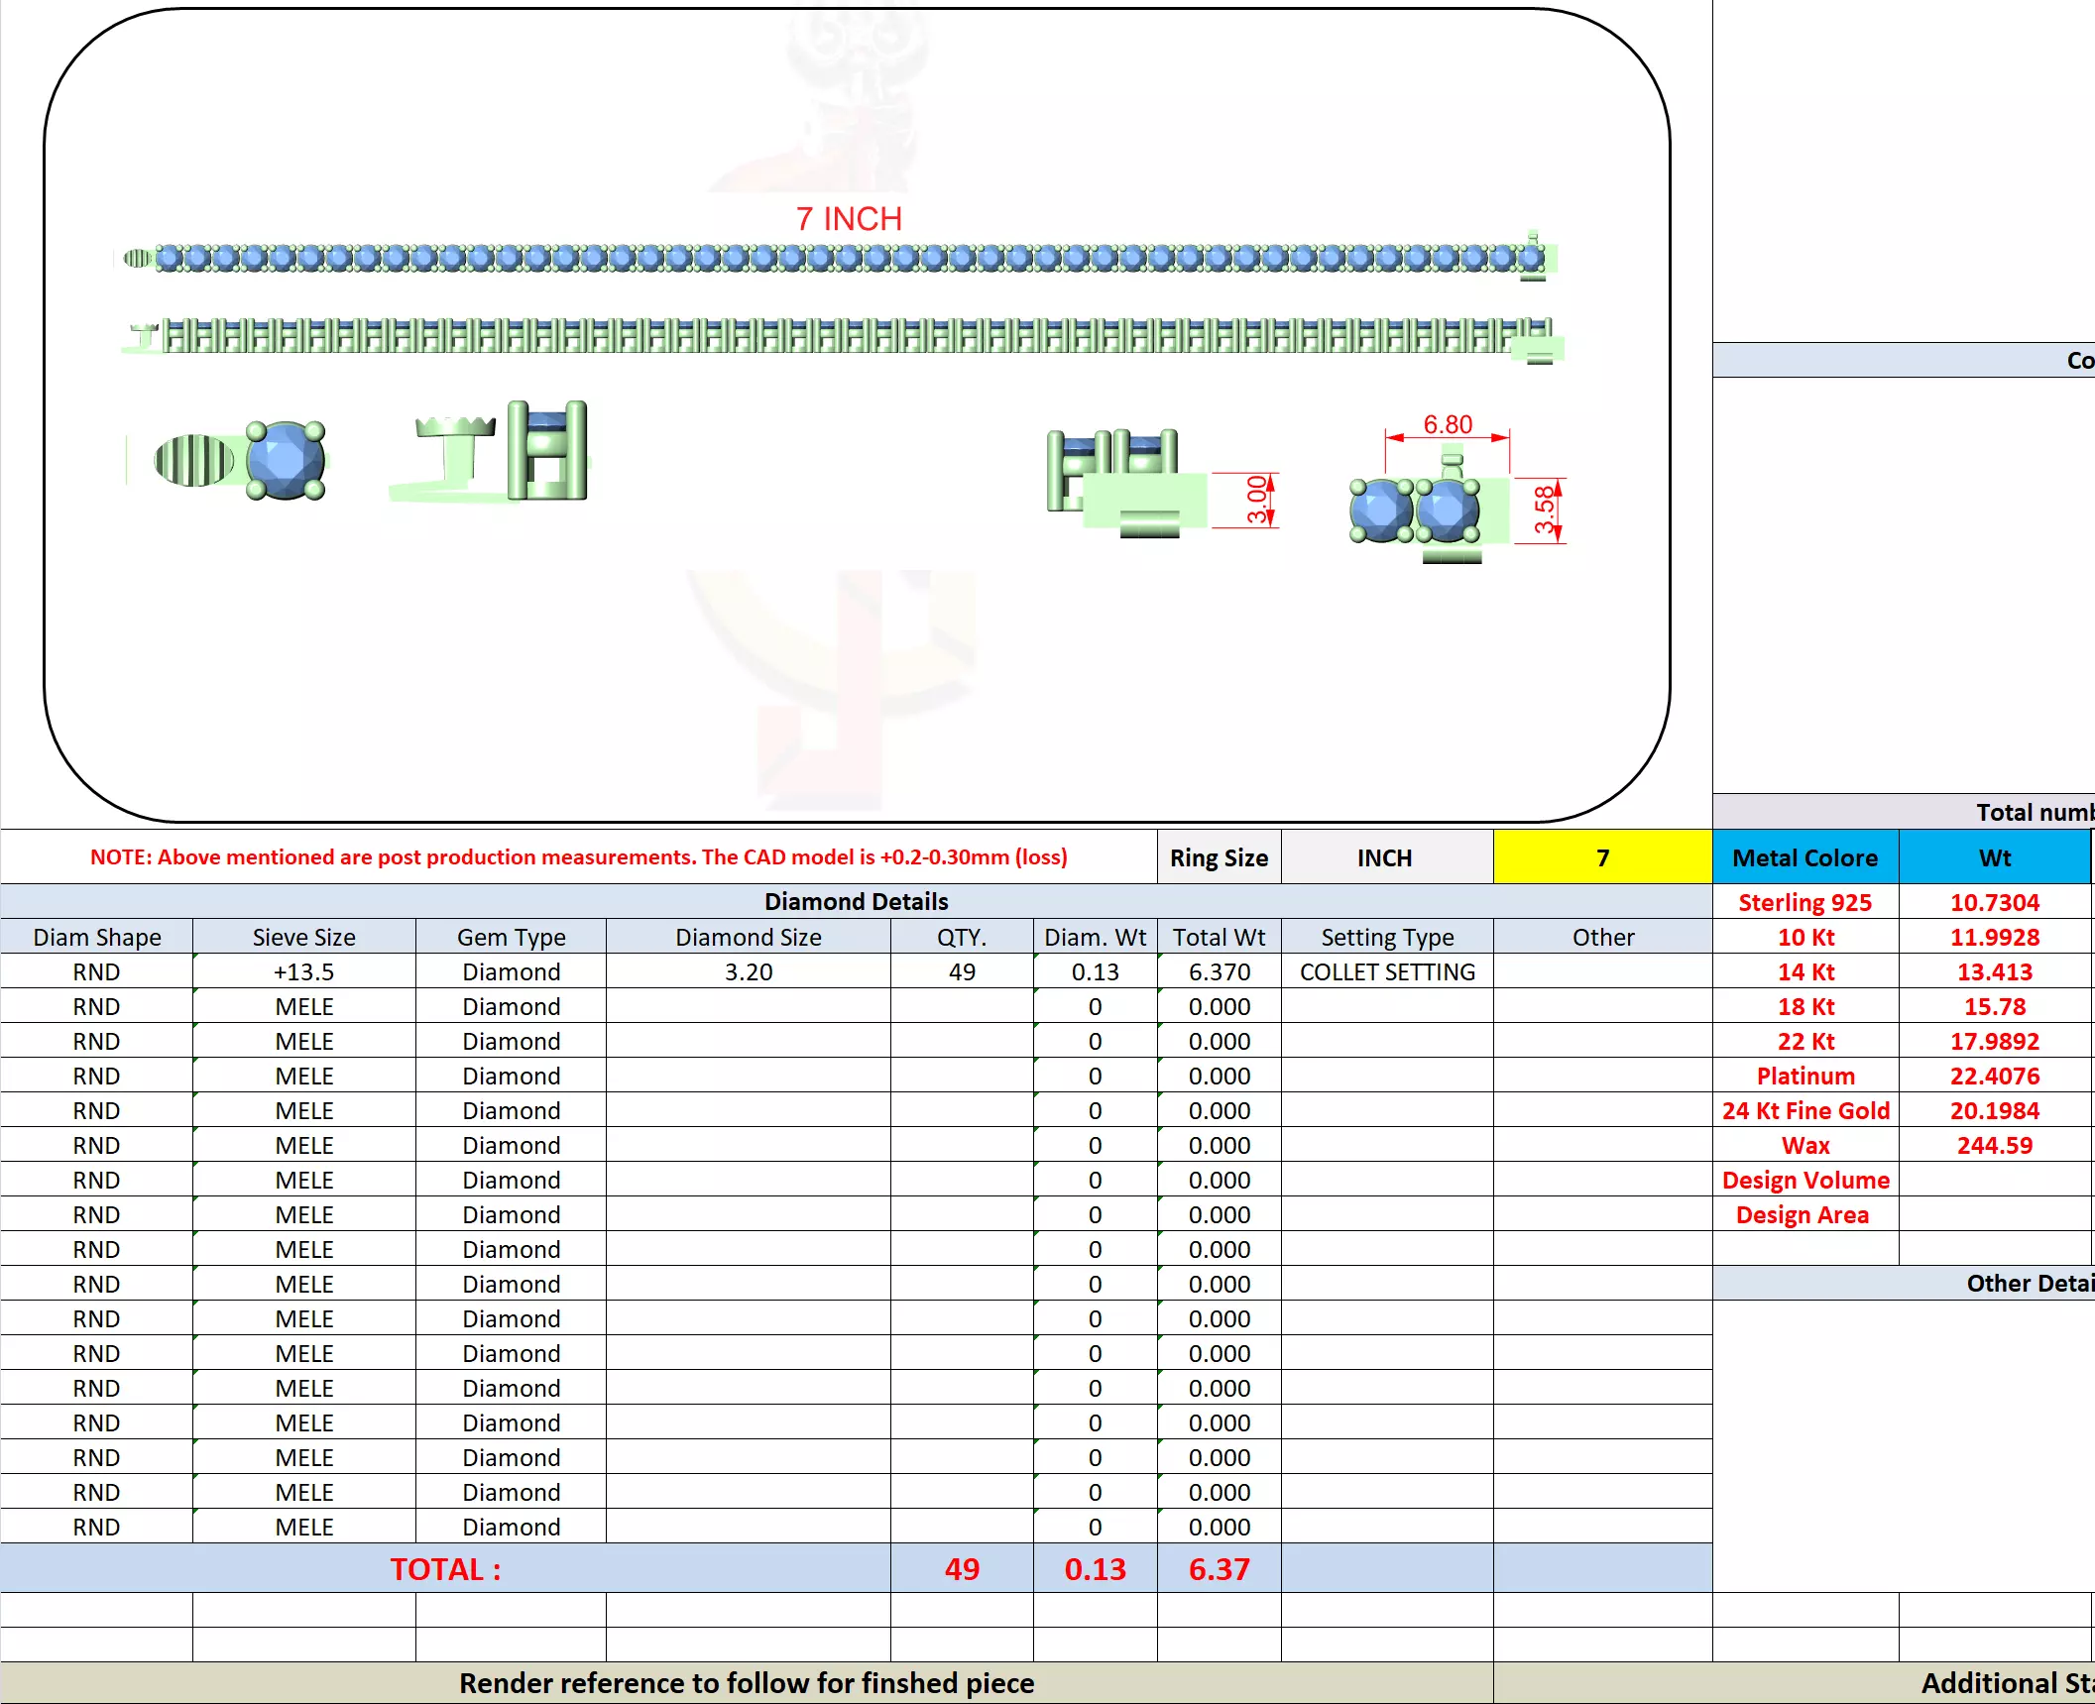Click the total weight 6.37 cell

tap(1219, 1569)
